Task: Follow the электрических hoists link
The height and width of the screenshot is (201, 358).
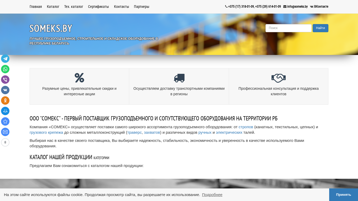Action: pos(229,132)
